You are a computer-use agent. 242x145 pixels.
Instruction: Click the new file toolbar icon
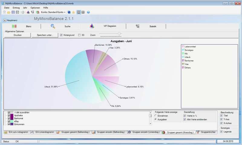point(5,12)
